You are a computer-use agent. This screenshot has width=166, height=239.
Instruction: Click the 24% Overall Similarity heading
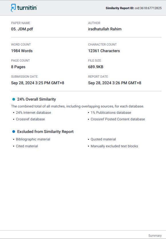(37, 99)
